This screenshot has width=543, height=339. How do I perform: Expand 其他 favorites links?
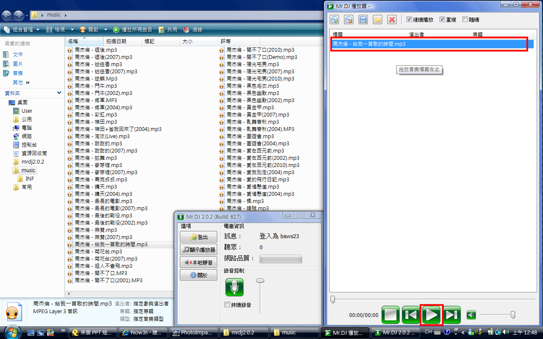click(x=21, y=83)
